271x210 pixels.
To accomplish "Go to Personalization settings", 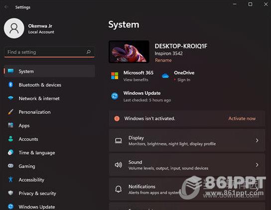I will (x=49, y=112).
